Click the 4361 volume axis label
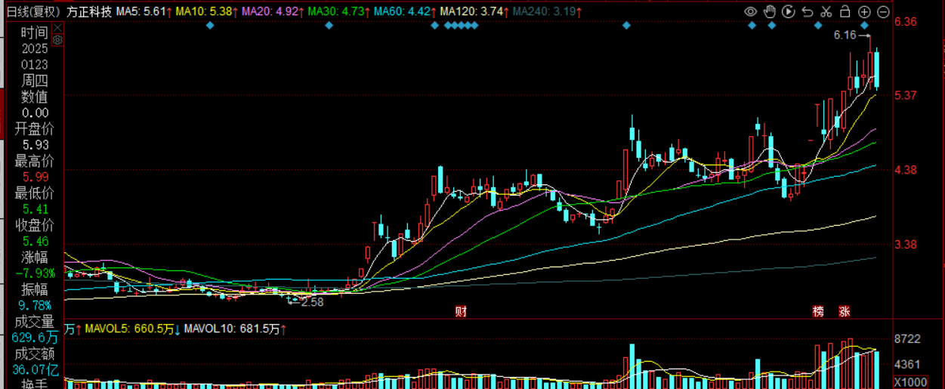The width and height of the screenshot is (945, 389). point(907,364)
